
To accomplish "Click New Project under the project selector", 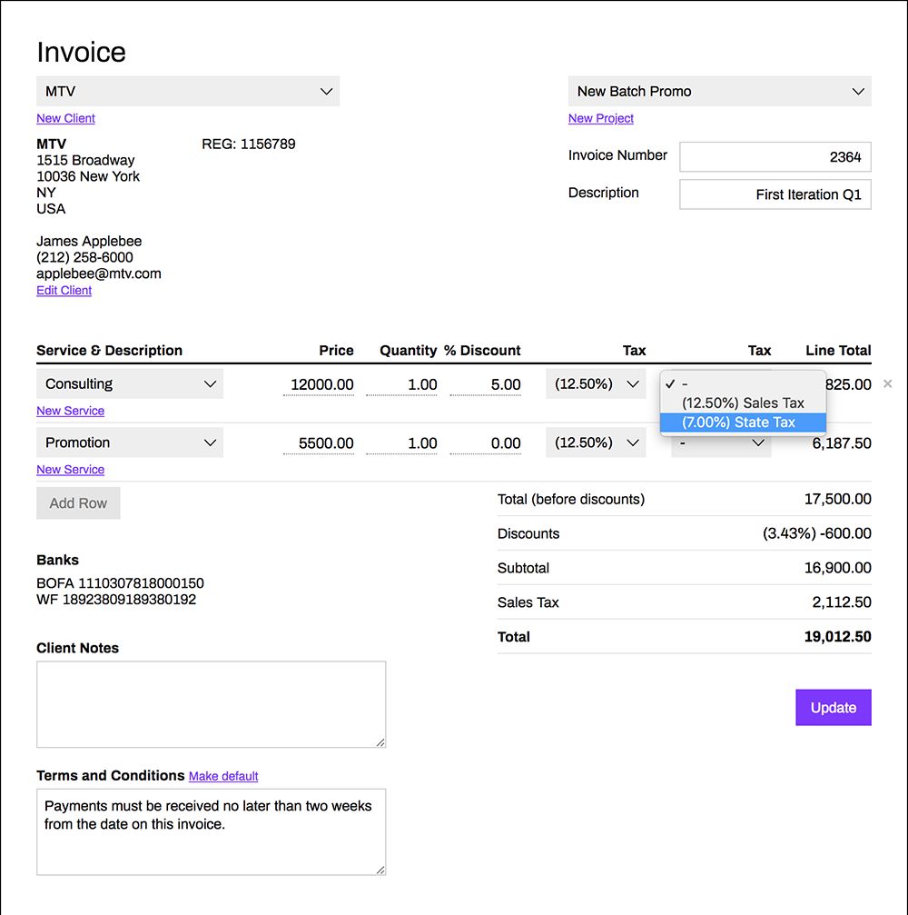I will click(x=600, y=118).
